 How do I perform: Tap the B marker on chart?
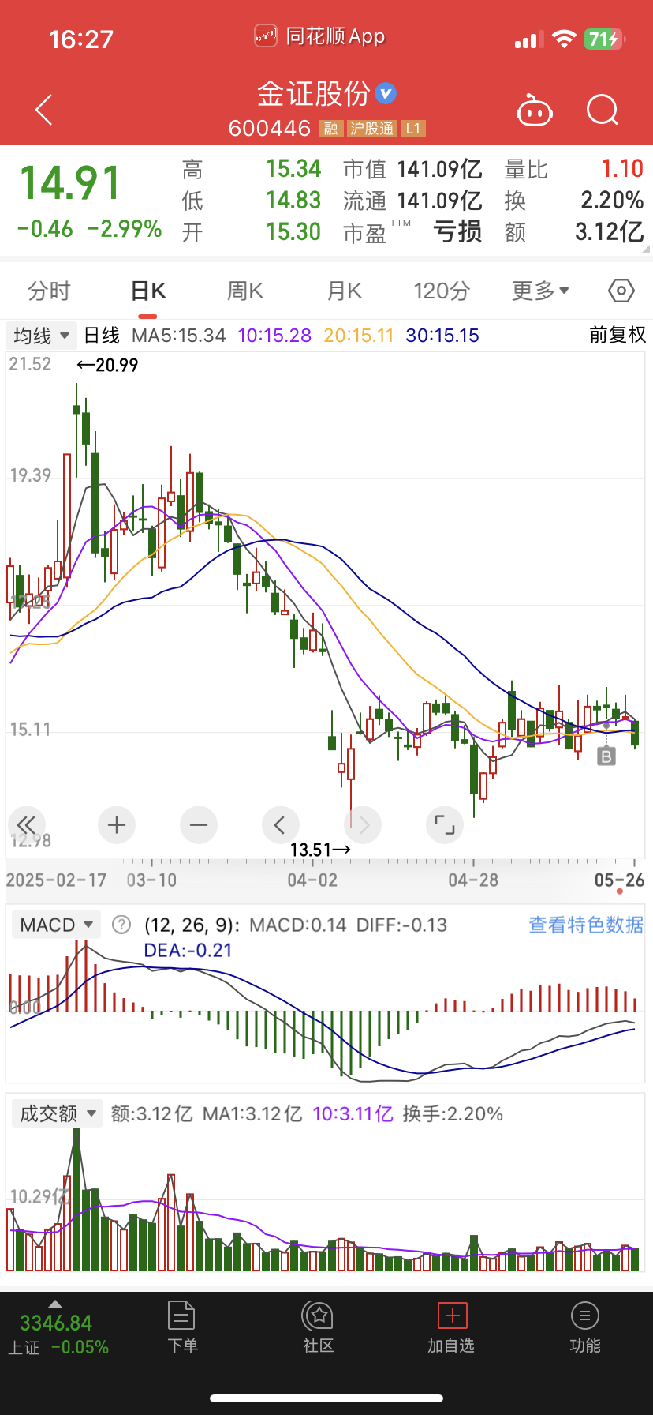tap(606, 756)
